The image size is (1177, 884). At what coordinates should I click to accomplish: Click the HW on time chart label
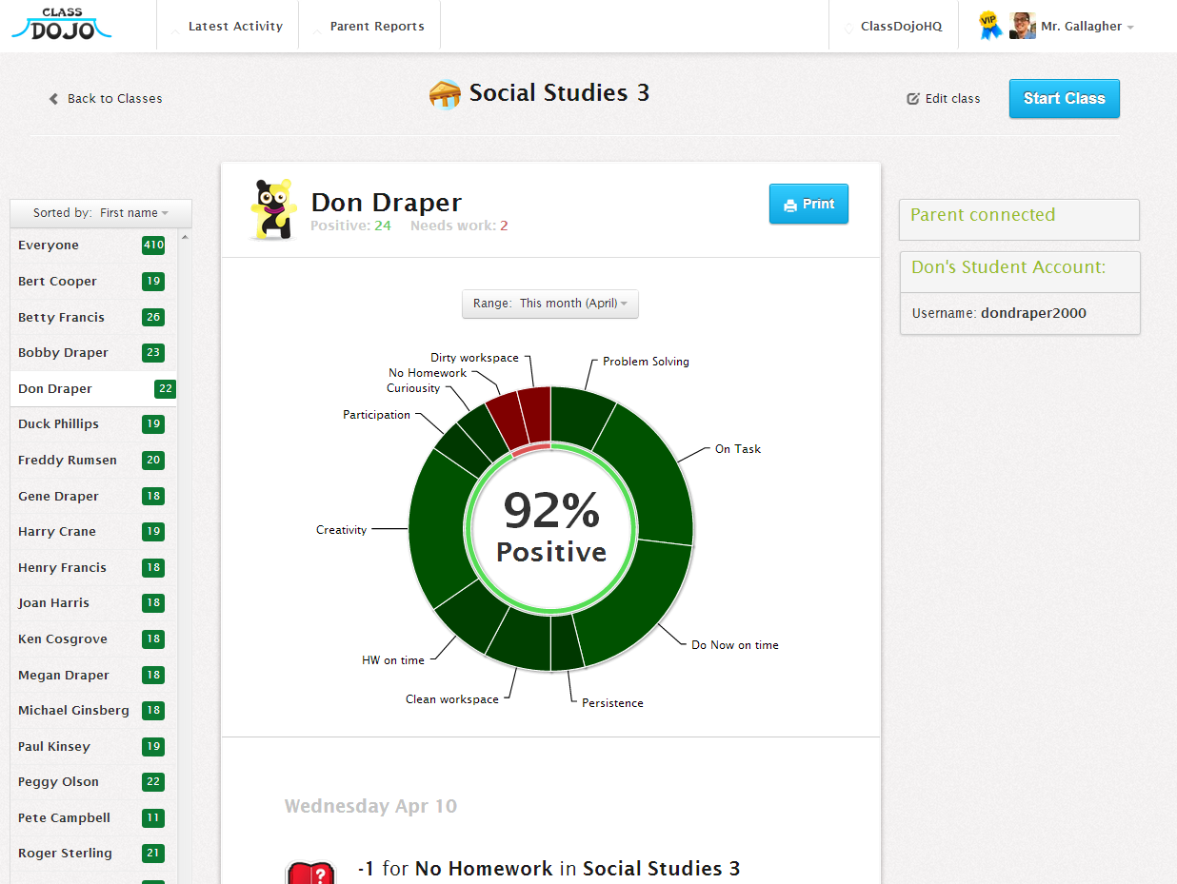coord(393,660)
